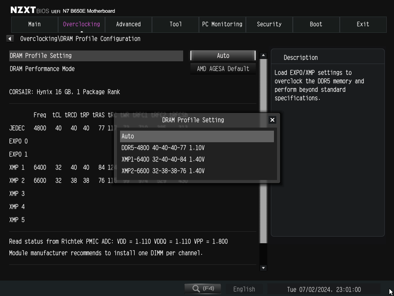
Task: Click the EXPO 1 row label
Action: point(18,154)
